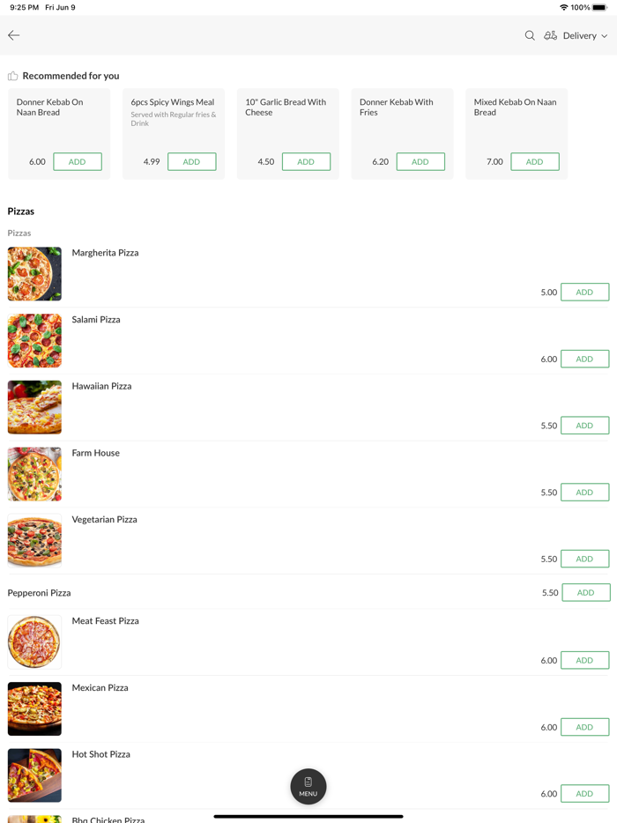Expand the Delivery options dropdown
Screen dimensions: 617x823
[x=579, y=35]
